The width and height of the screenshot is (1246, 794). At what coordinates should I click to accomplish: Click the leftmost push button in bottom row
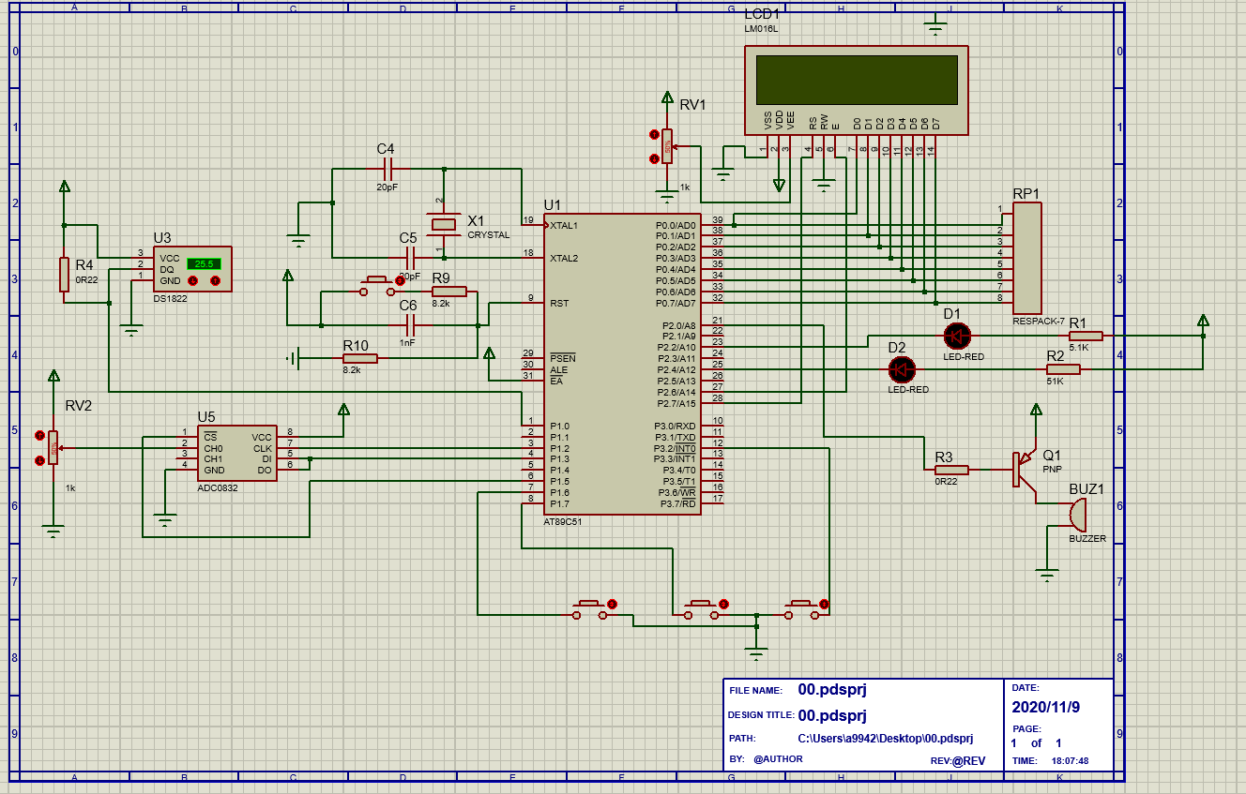[589, 609]
